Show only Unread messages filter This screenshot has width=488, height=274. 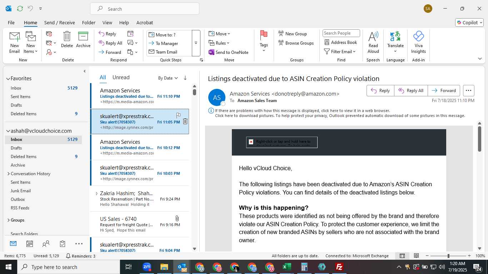tap(121, 77)
